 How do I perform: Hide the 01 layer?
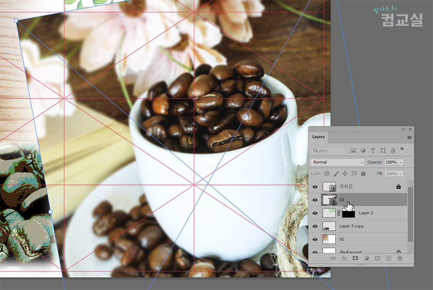pyautogui.click(x=315, y=239)
